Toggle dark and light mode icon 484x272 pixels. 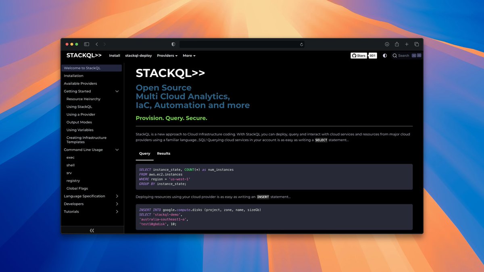tap(385, 56)
